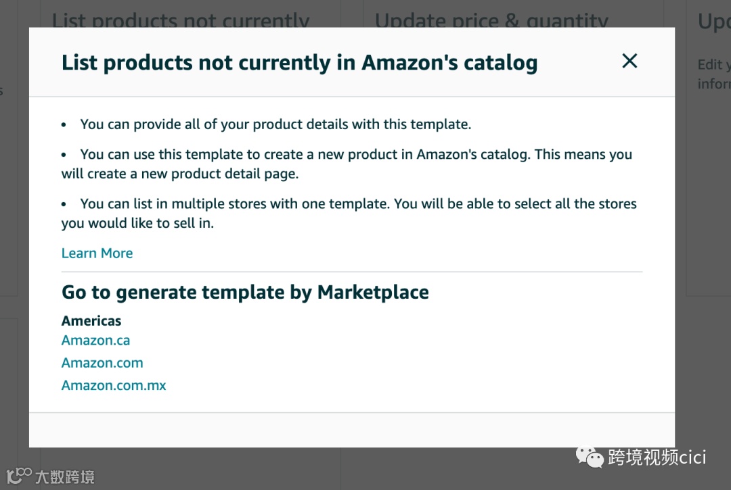Choose the Amazon.ca marketplace link
Image resolution: width=731 pixels, height=490 pixels.
[95, 341]
